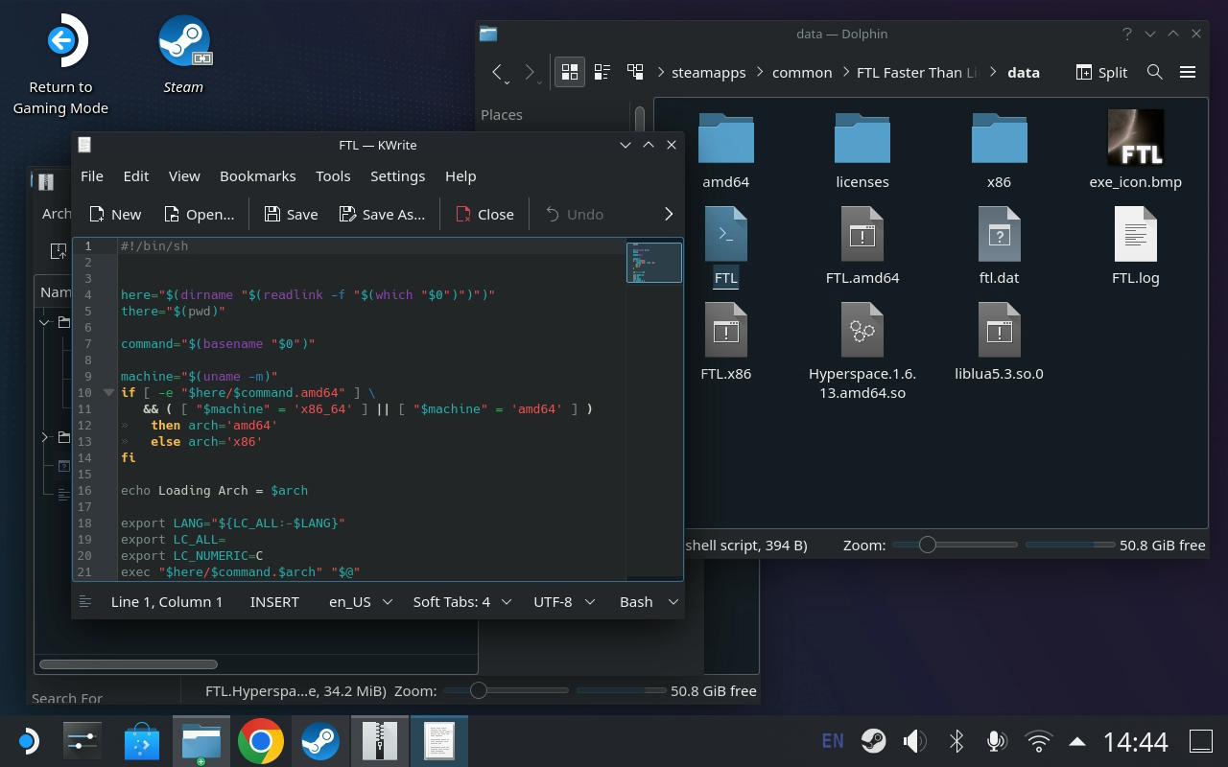Select the FTL shell script file
The width and height of the screenshot is (1228, 767).
(725, 246)
